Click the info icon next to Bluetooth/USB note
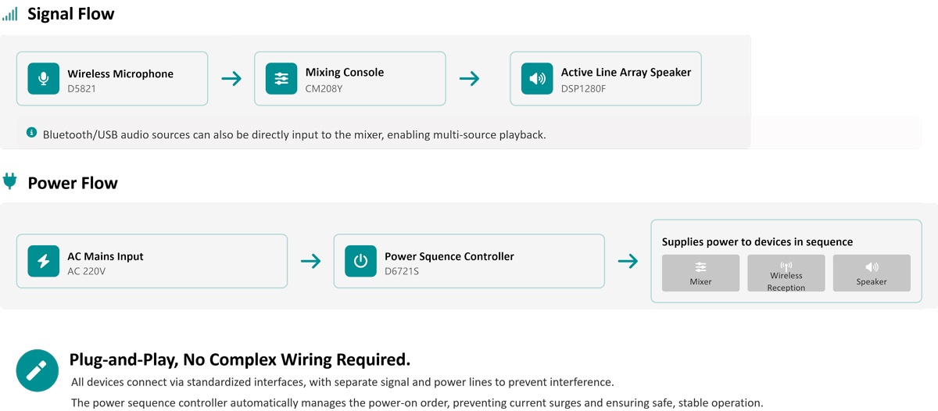 (x=32, y=133)
